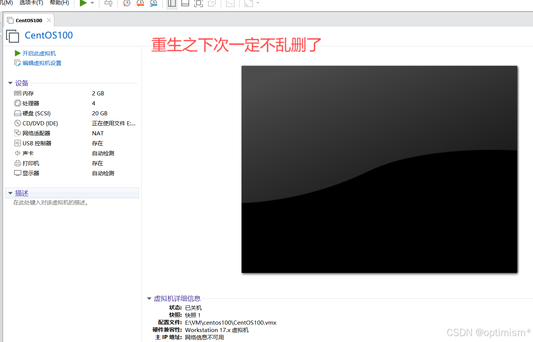Select the USB 控制器 device label
The image size is (533, 342).
click(37, 143)
